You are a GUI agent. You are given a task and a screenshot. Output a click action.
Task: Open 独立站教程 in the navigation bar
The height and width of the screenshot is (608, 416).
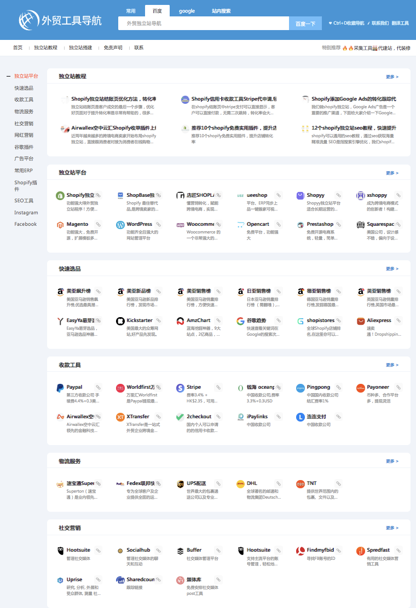[45, 48]
